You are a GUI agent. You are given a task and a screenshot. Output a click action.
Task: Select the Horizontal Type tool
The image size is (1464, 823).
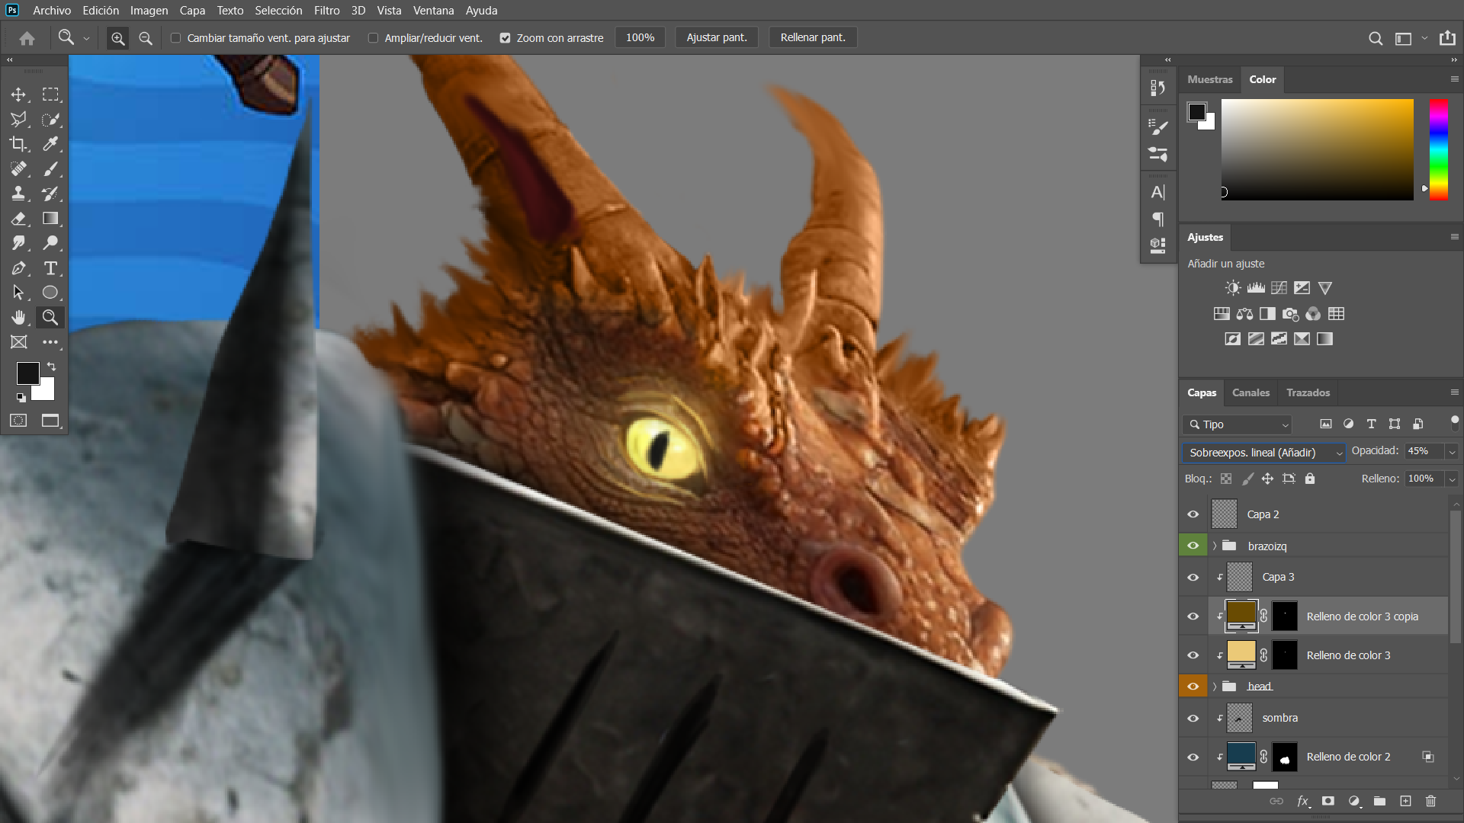click(x=50, y=268)
